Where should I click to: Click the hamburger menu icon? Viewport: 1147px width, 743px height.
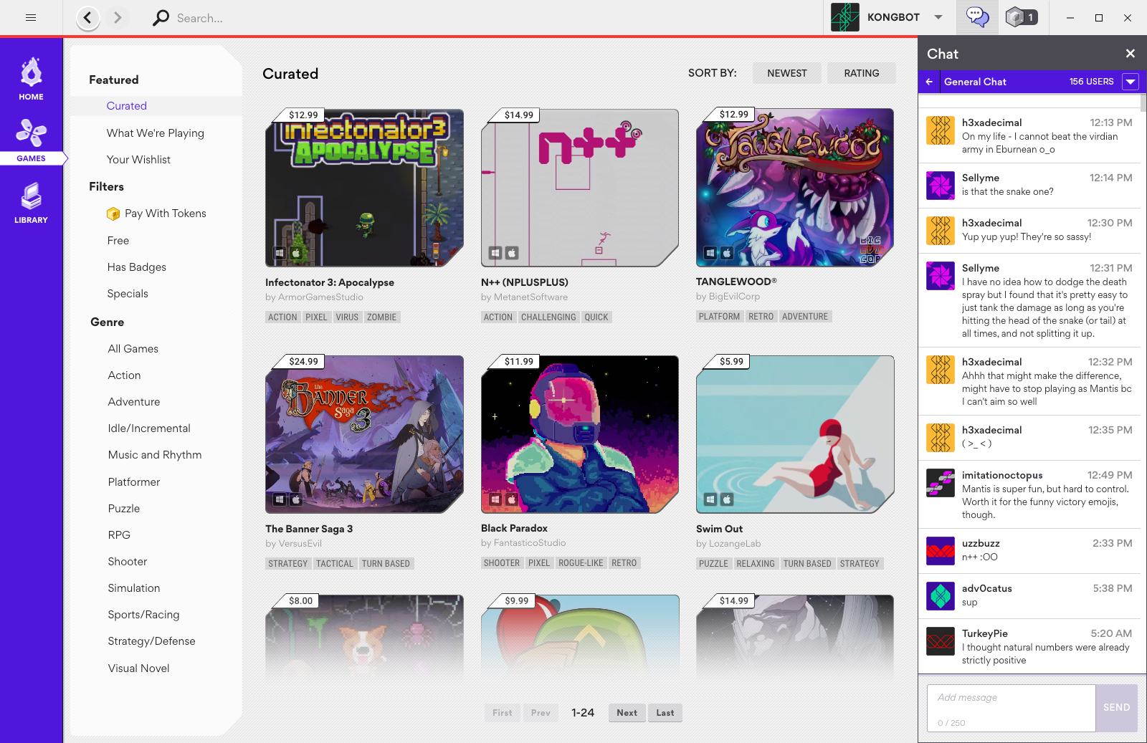pyautogui.click(x=31, y=18)
